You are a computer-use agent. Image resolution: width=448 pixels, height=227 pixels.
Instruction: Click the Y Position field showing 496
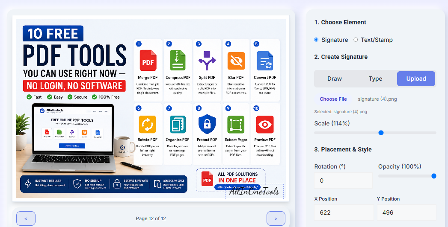406,212
